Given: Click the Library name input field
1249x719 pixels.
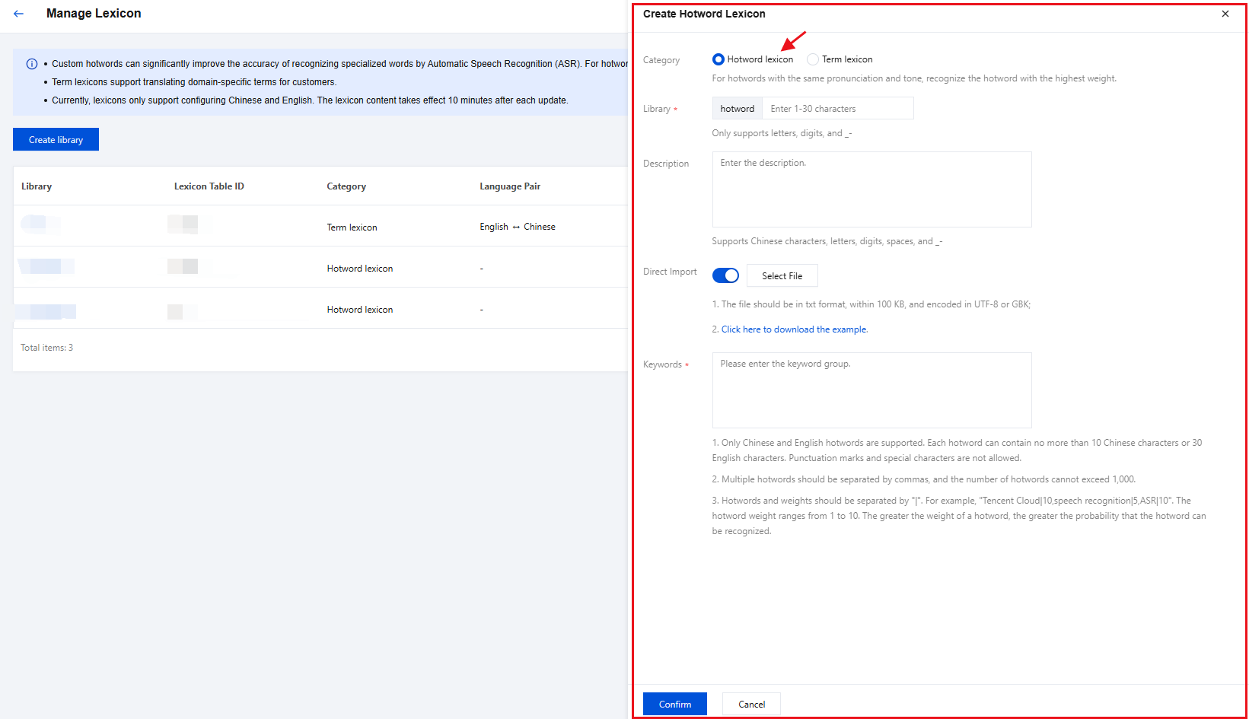Looking at the screenshot, I should (836, 109).
